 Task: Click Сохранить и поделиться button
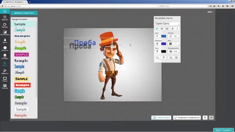click(x=187, y=118)
